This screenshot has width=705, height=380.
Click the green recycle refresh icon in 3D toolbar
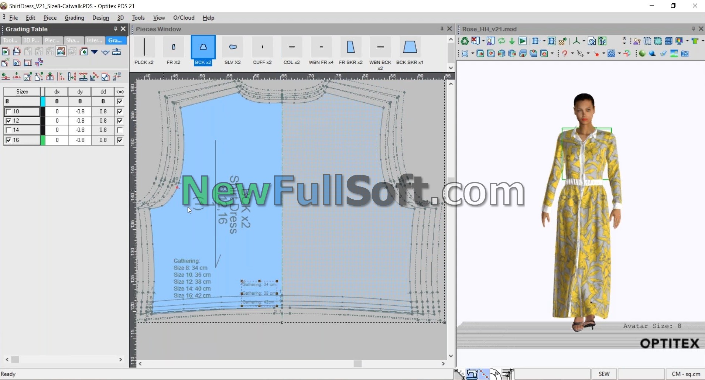[464, 41]
